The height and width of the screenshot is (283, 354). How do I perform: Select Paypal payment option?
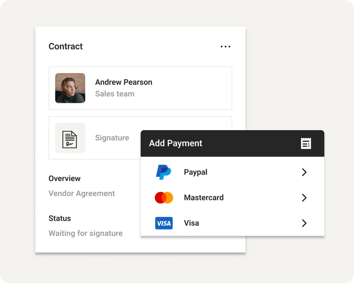(232, 172)
